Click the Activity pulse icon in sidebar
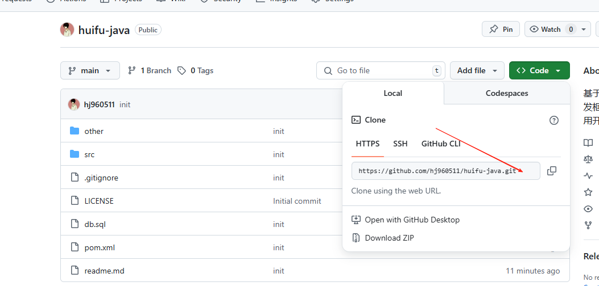The width and height of the screenshot is (599, 286). [588, 176]
